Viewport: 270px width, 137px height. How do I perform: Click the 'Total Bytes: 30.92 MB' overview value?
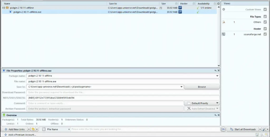click(x=33, y=120)
